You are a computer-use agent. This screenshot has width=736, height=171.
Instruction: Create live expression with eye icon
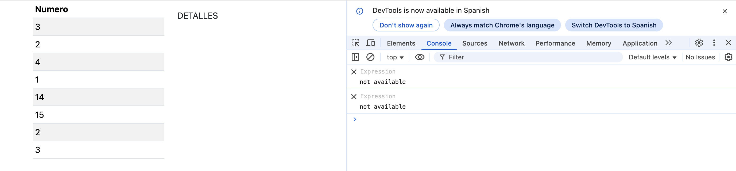[x=419, y=57]
